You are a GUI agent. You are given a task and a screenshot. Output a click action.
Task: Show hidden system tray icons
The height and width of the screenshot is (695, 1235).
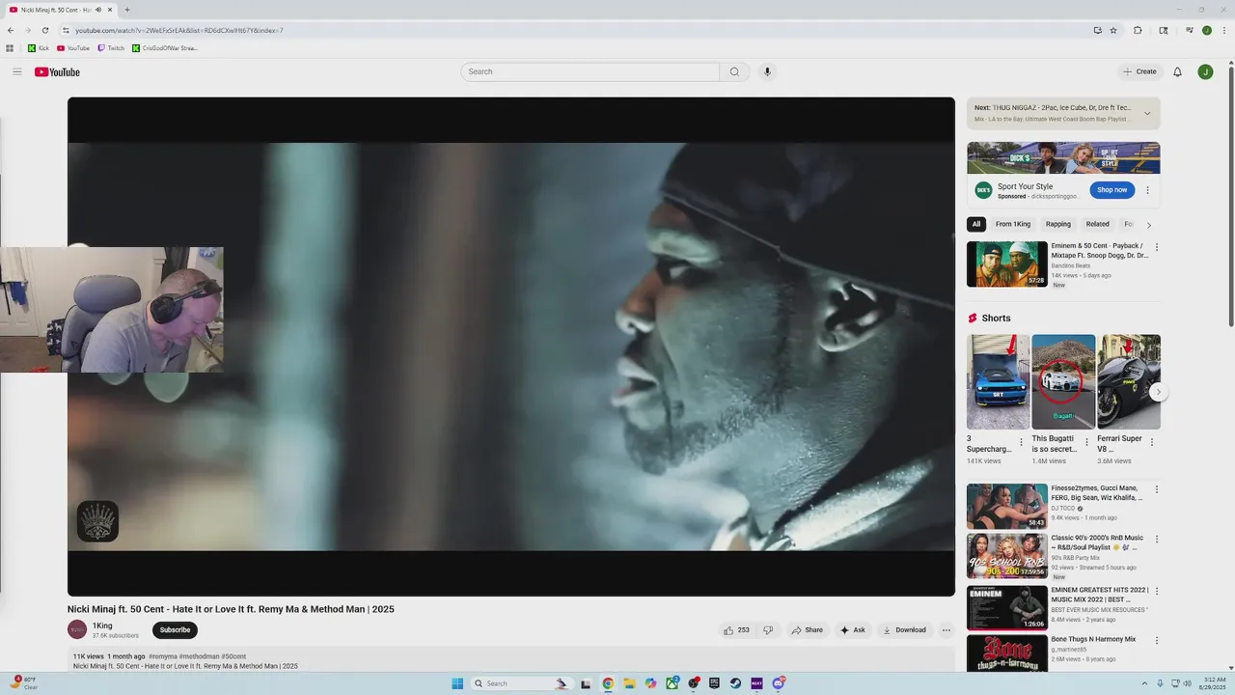coord(1145,683)
